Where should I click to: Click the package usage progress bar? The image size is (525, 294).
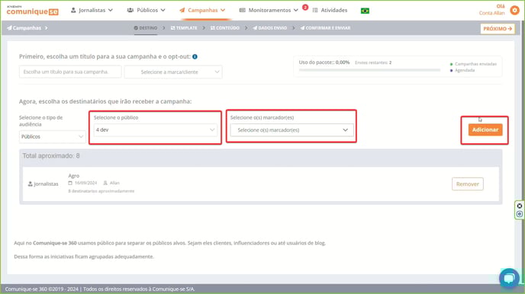(369, 70)
